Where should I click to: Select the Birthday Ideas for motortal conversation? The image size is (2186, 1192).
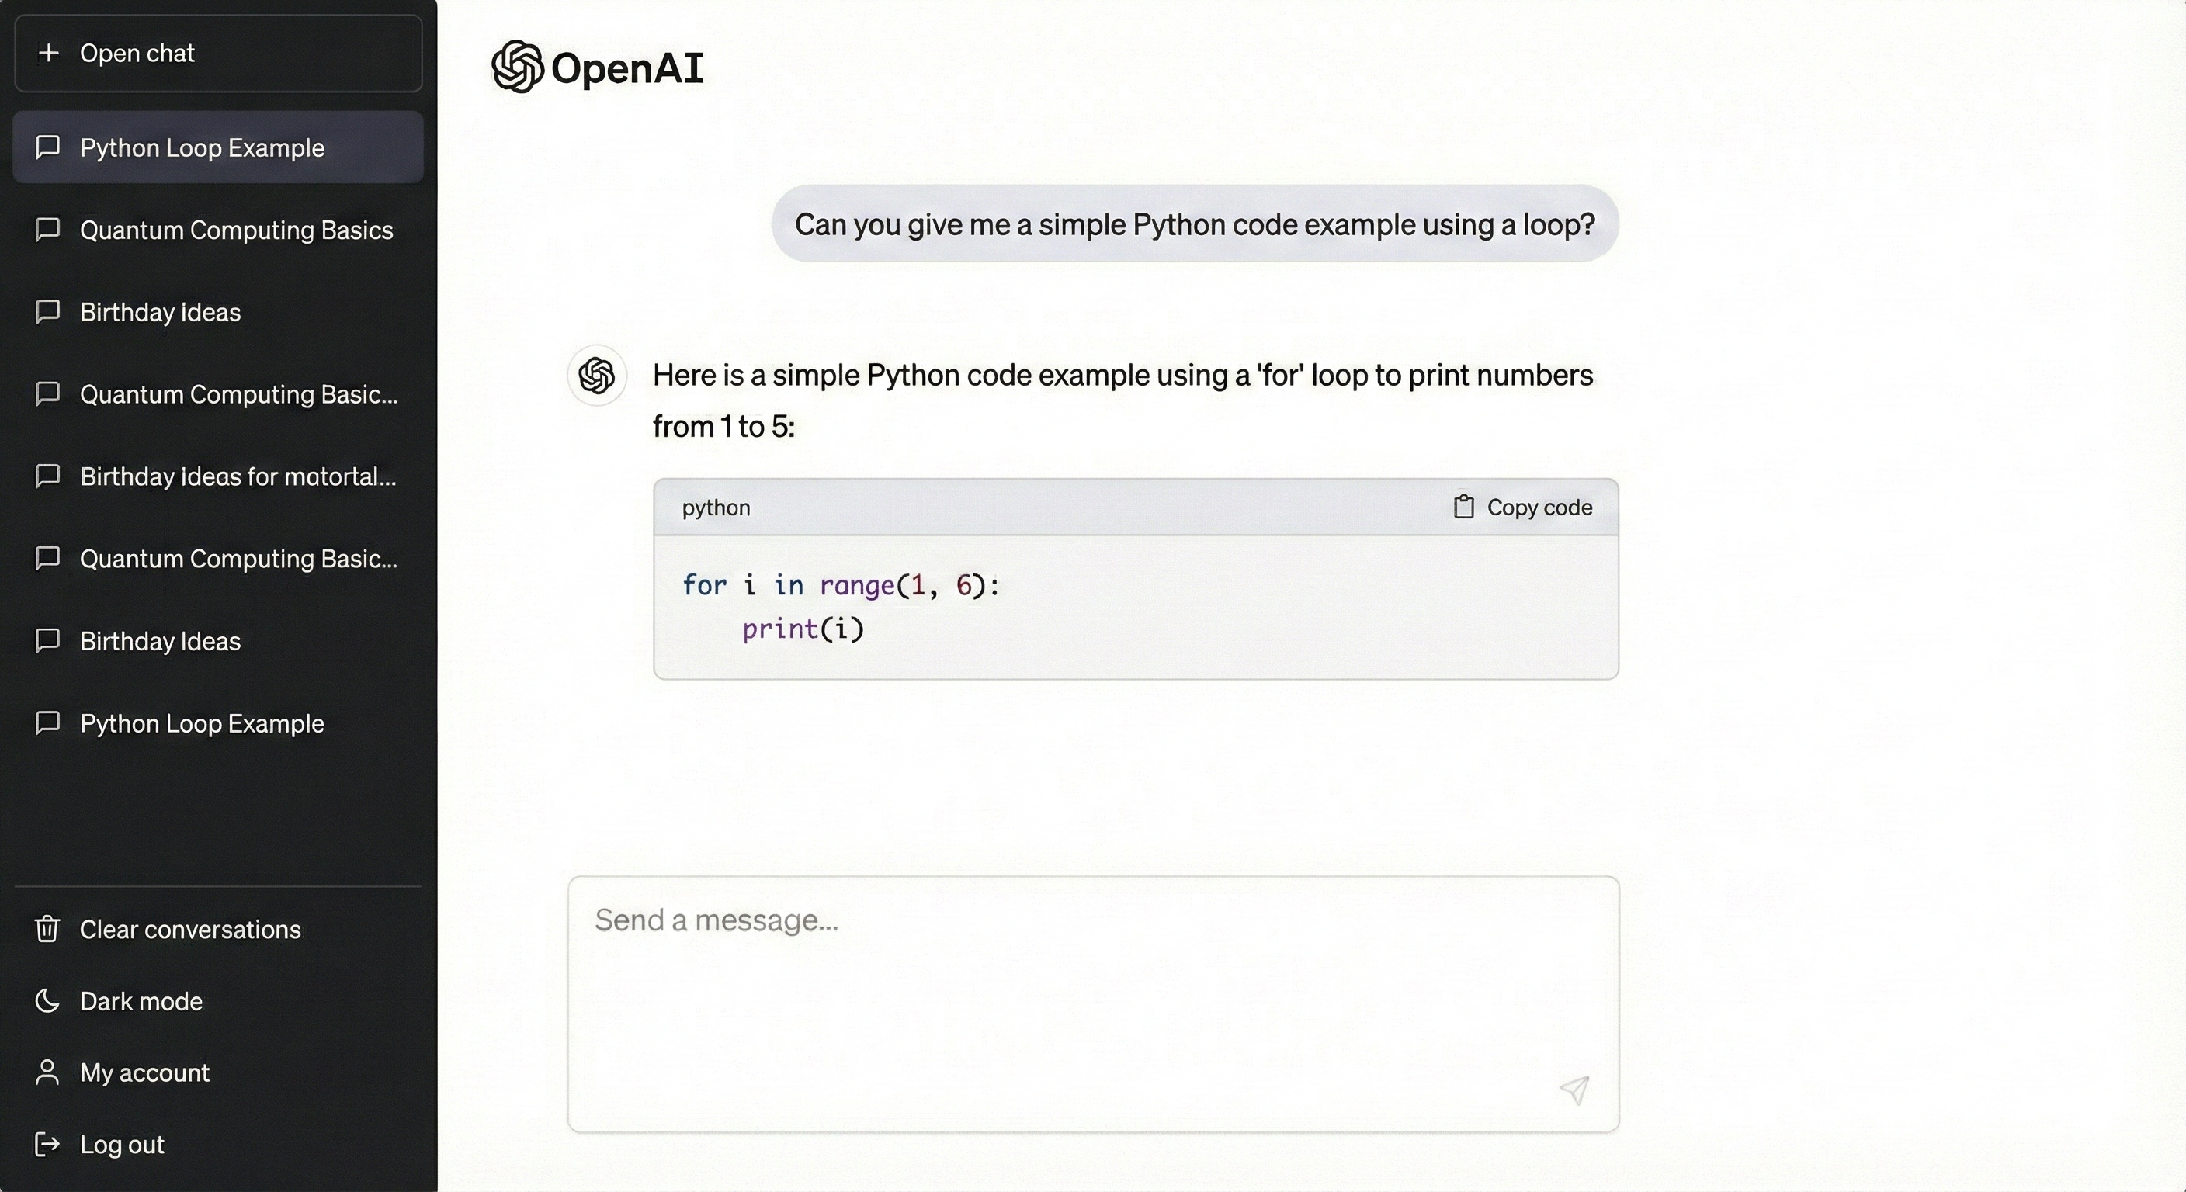[x=238, y=476]
